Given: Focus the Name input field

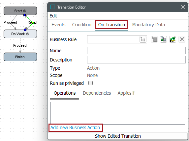Looking at the screenshot, I should click(136, 50).
